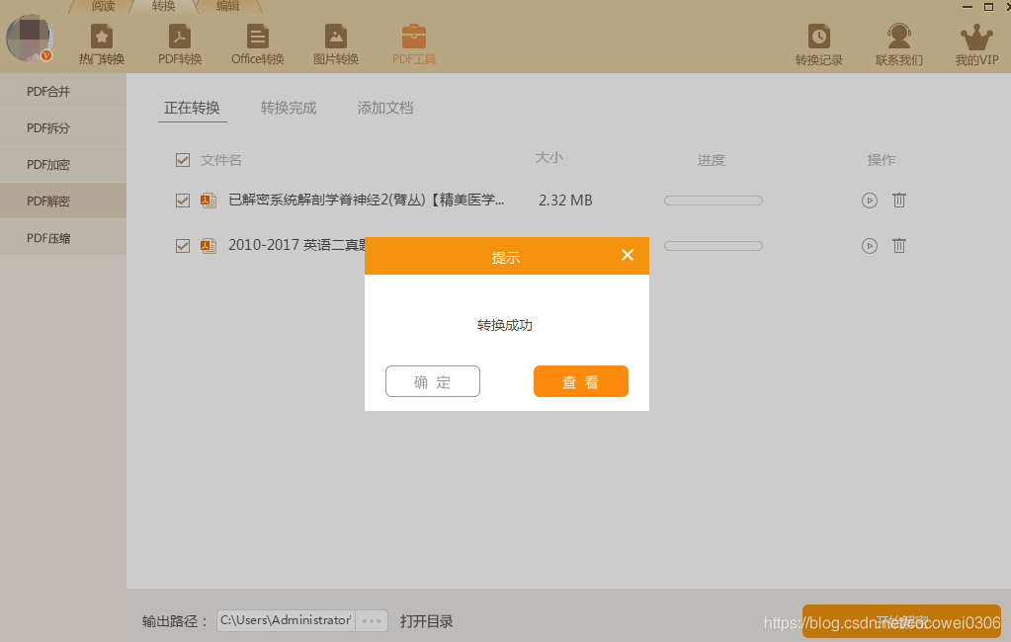Click 打开目录 to open output folder

426,621
